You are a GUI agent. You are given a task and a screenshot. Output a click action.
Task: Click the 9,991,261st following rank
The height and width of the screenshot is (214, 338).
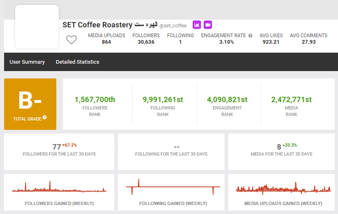[163, 100]
